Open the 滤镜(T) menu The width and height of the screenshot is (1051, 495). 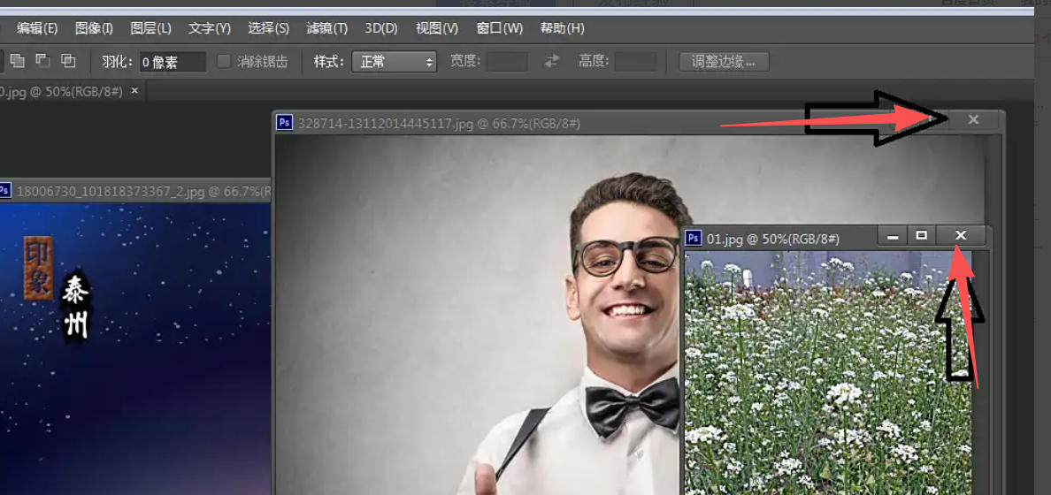point(326,28)
